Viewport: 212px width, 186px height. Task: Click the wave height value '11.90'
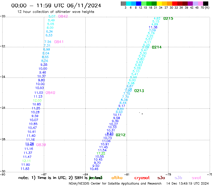pyautogui.click(x=26, y=165)
